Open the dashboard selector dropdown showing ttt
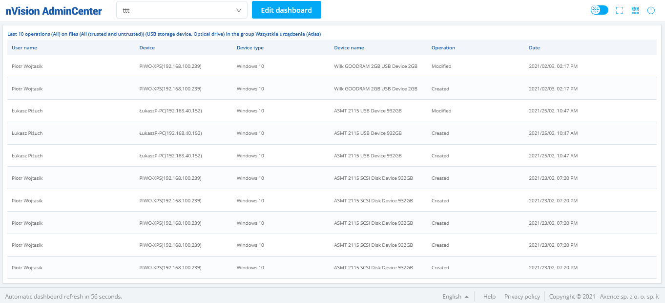Image resolution: width=665 pixels, height=303 pixels. point(182,10)
